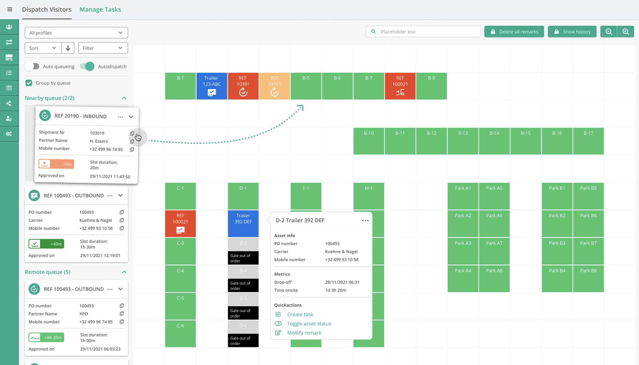Viewport: 639px width, 365px height.
Task: Copy XPO partner name
Action: (122, 314)
